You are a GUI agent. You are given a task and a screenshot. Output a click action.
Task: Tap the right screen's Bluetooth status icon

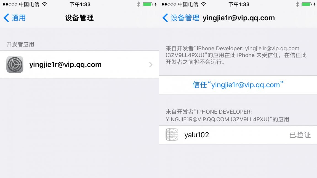pos(297,4)
